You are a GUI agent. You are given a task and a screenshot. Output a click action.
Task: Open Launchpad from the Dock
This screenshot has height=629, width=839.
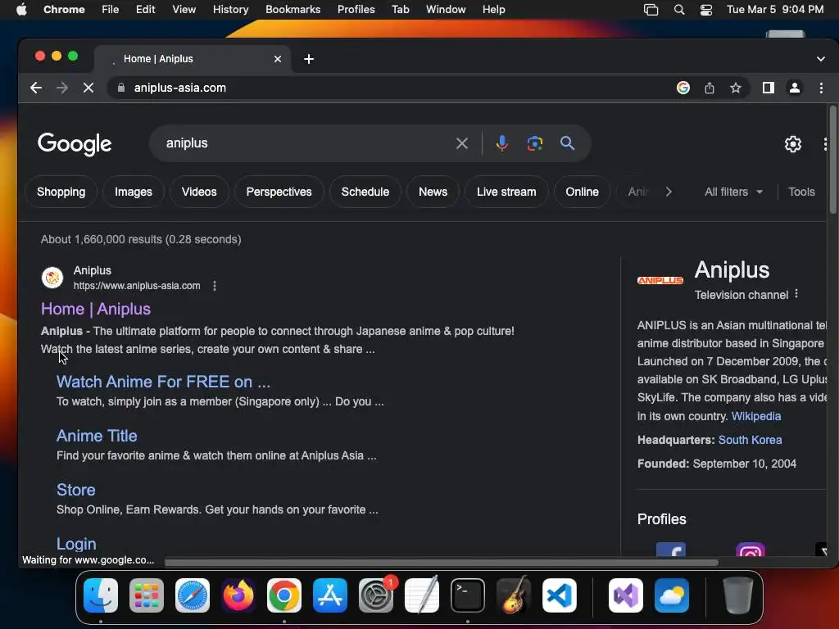point(147,595)
